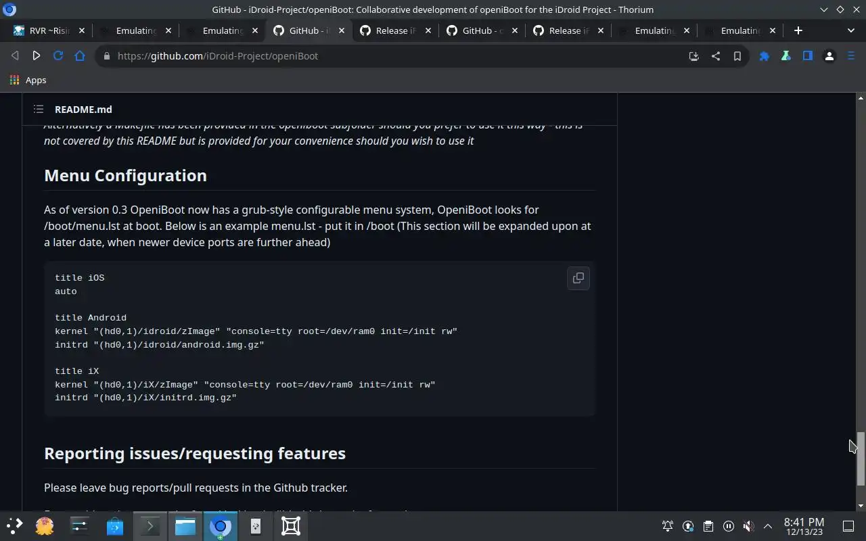
Task: Open the extensions puzzle-piece menu
Action: [765, 56]
